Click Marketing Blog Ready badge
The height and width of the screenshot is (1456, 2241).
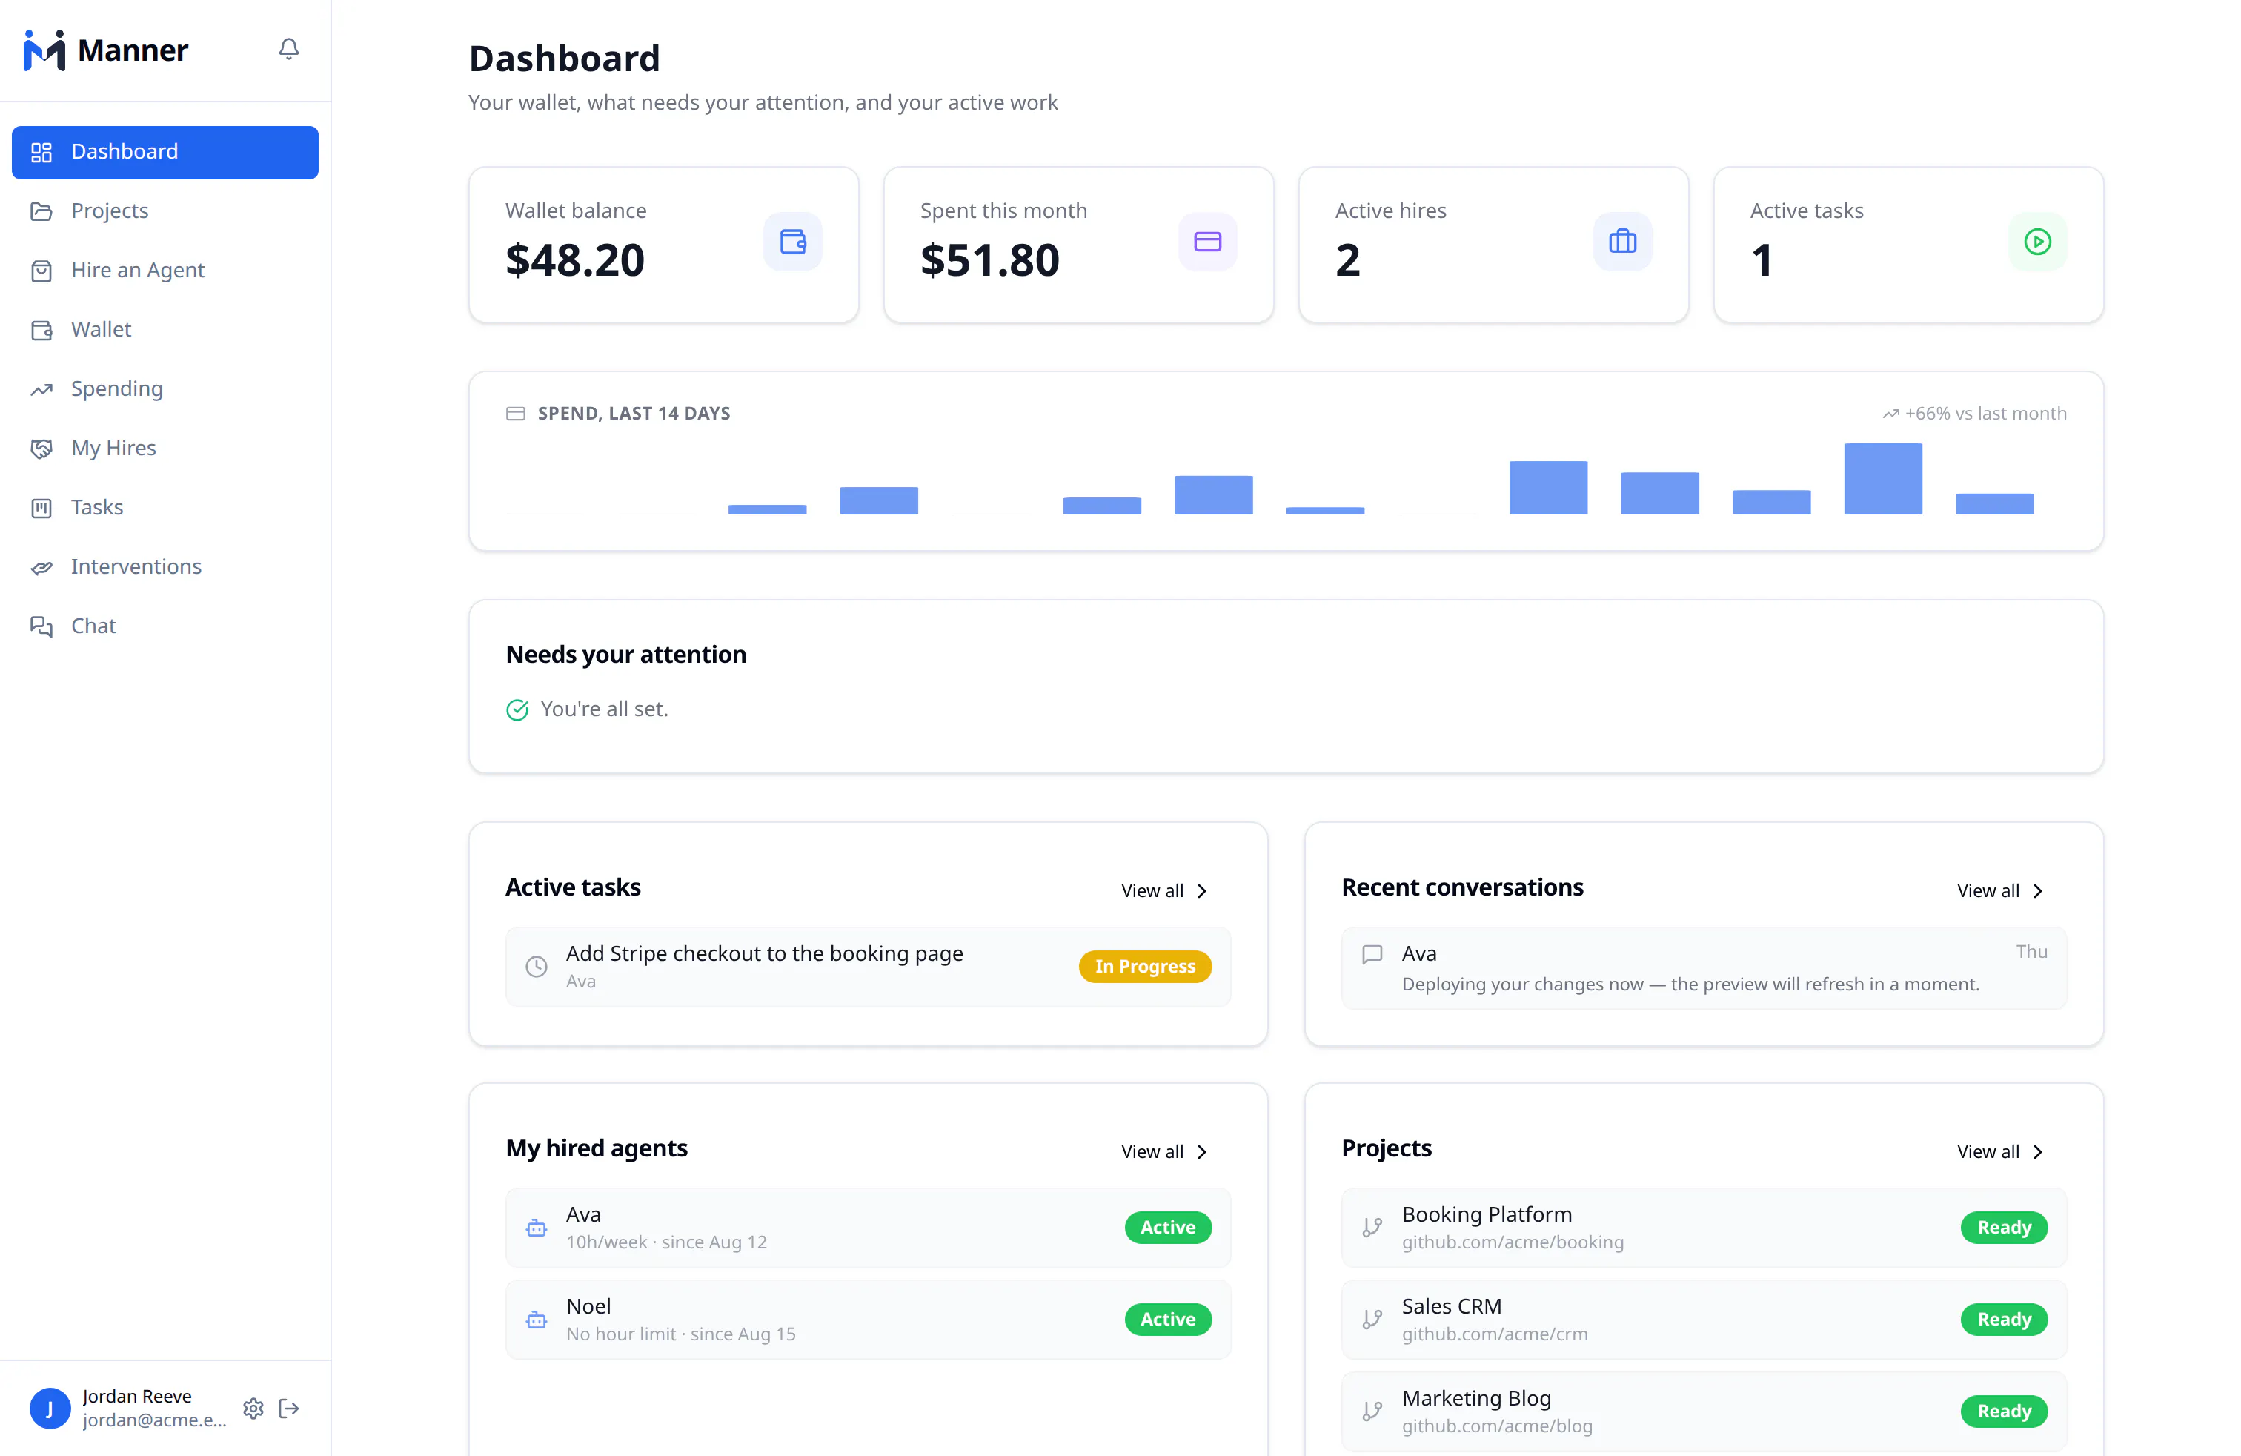coord(2005,1411)
